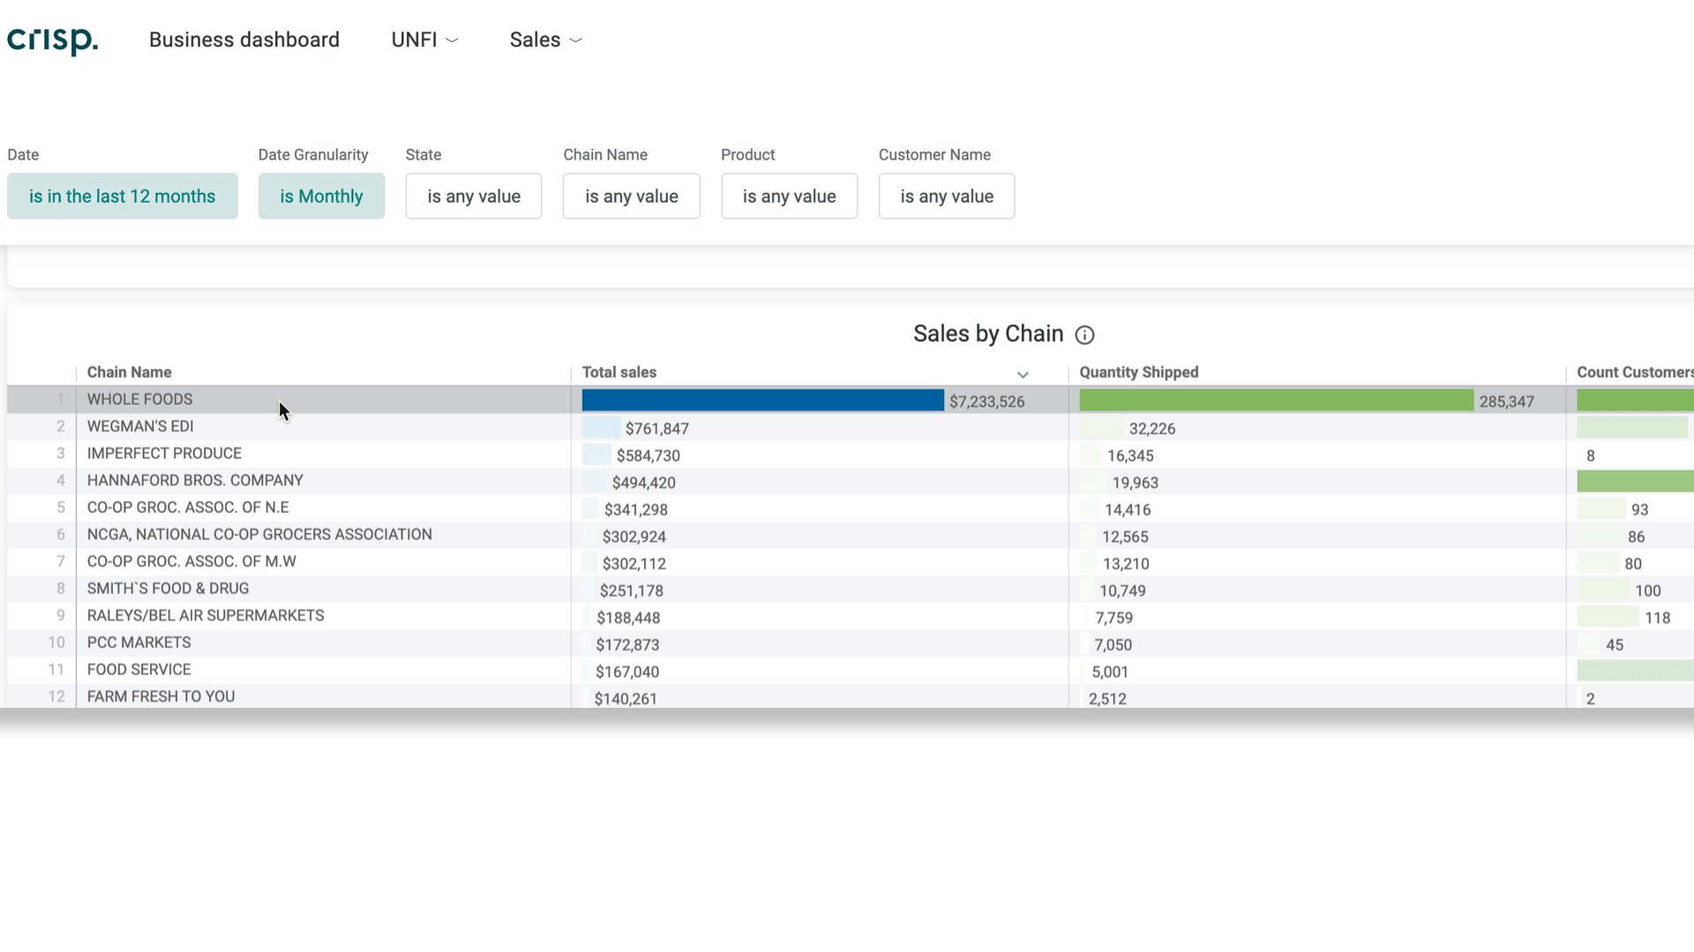Click 7,050 quantity shipped value

coord(1113,645)
